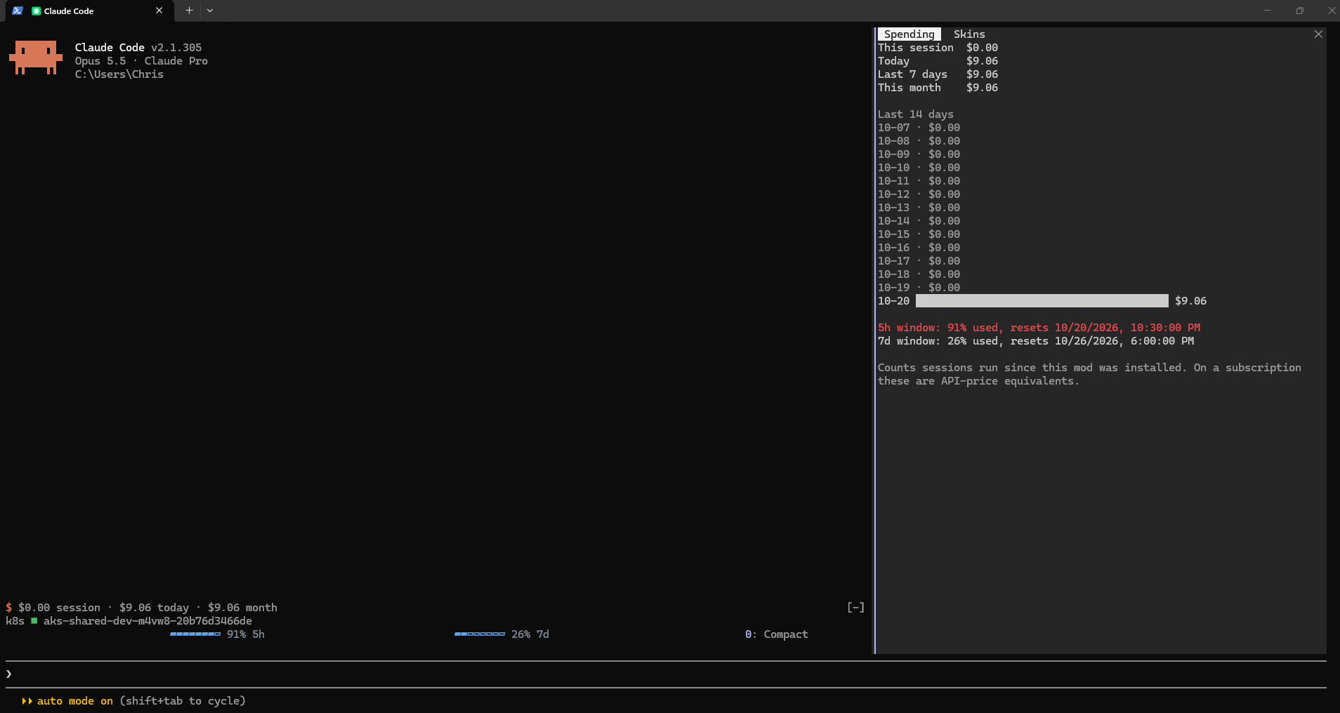The width and height of the screenshot is (1340, 713).
Task: Select the Claude Code terminal tab
Action: [88, 11]
